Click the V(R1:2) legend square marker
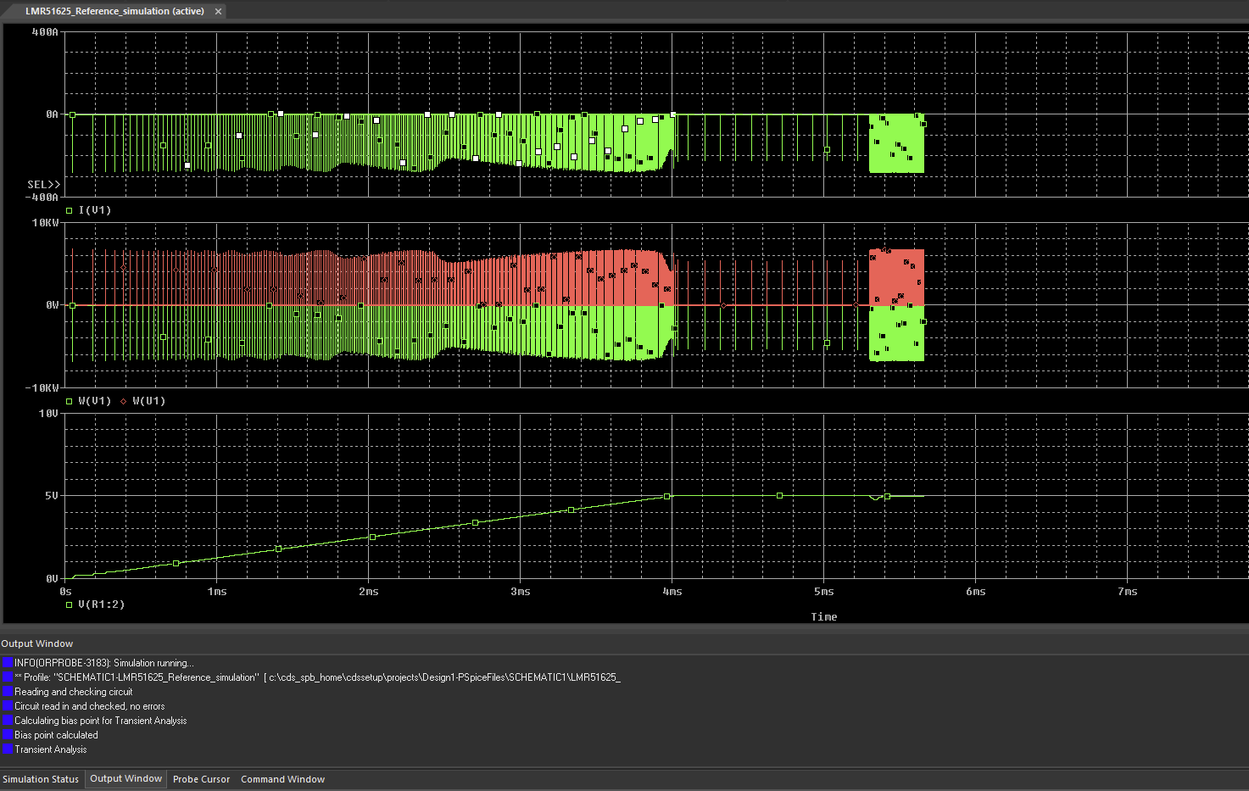The height and width of the screenshot is (791, 1249). [70, 604]
